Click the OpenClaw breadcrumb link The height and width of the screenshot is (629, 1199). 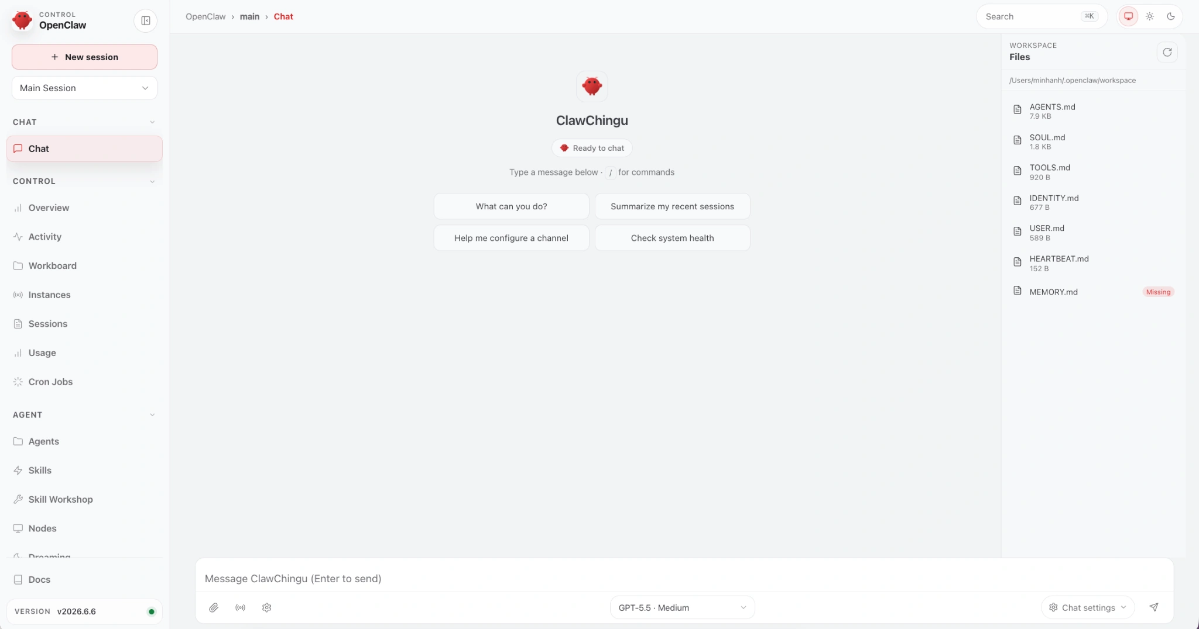205,16
